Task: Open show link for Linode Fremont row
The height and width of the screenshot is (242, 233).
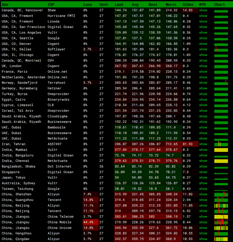Action: pos(203,22)
